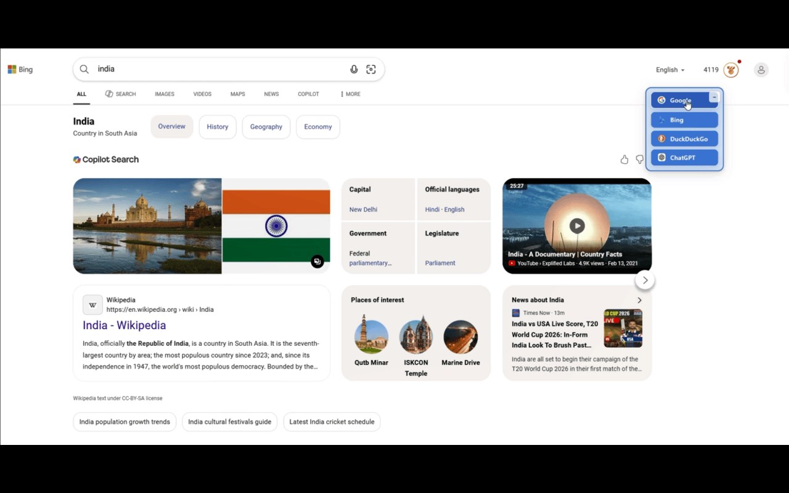Switch to the IMAGES tab
Image resolution: width=789 pixels, height=493 pixels.
click(x=165, y=94)
